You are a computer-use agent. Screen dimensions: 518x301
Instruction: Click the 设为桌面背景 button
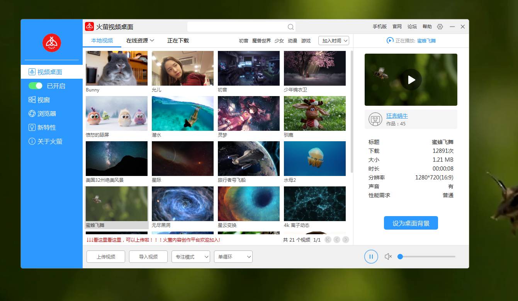tap(411, 223)
